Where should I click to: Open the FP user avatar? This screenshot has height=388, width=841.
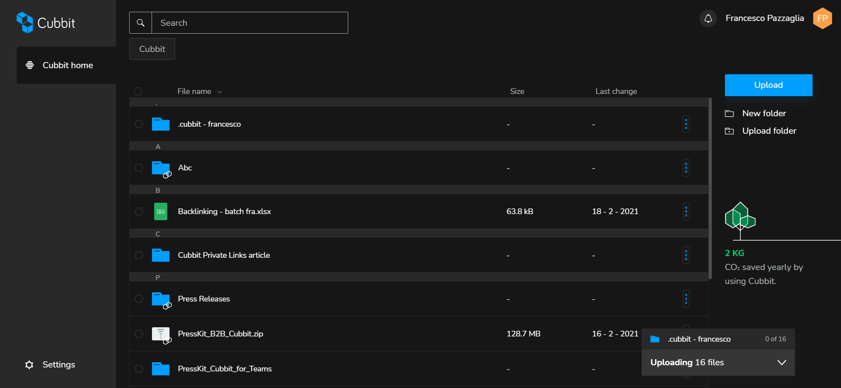[x=822, y=18]
